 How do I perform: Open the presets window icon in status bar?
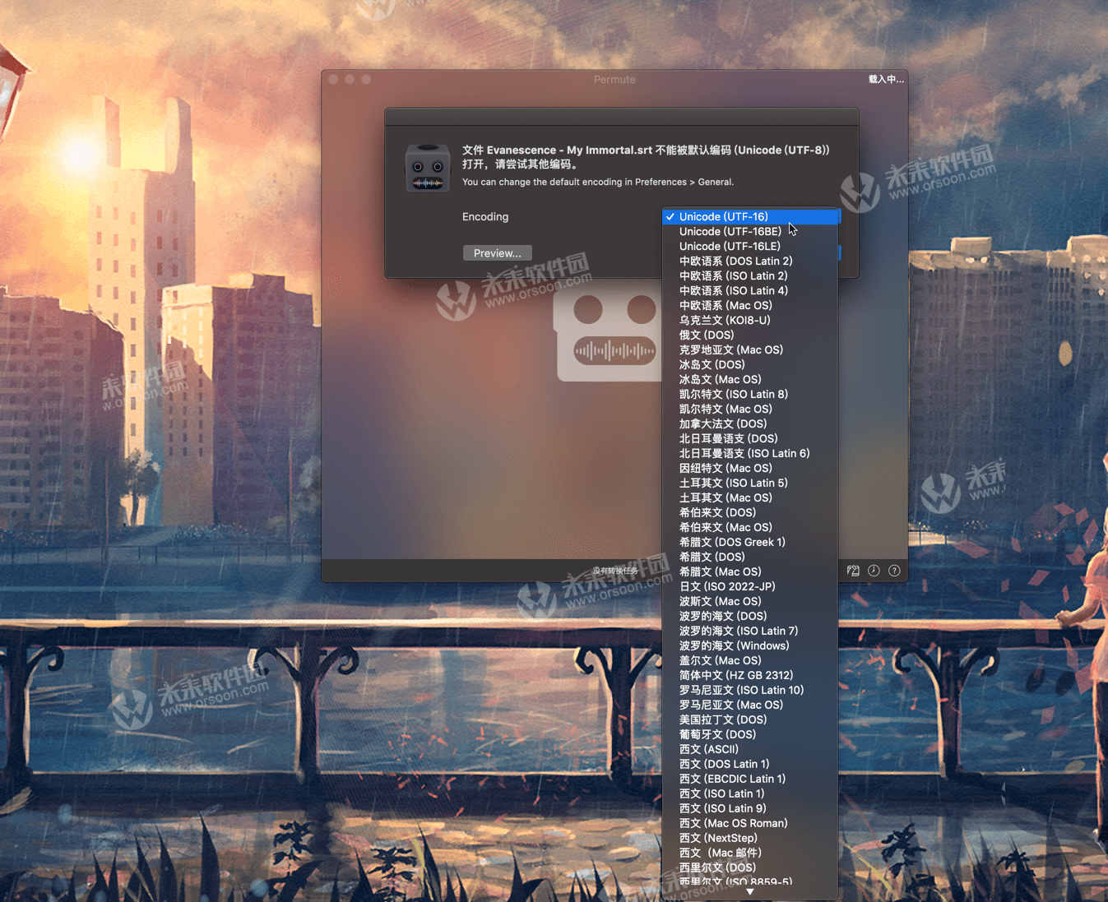853,571
